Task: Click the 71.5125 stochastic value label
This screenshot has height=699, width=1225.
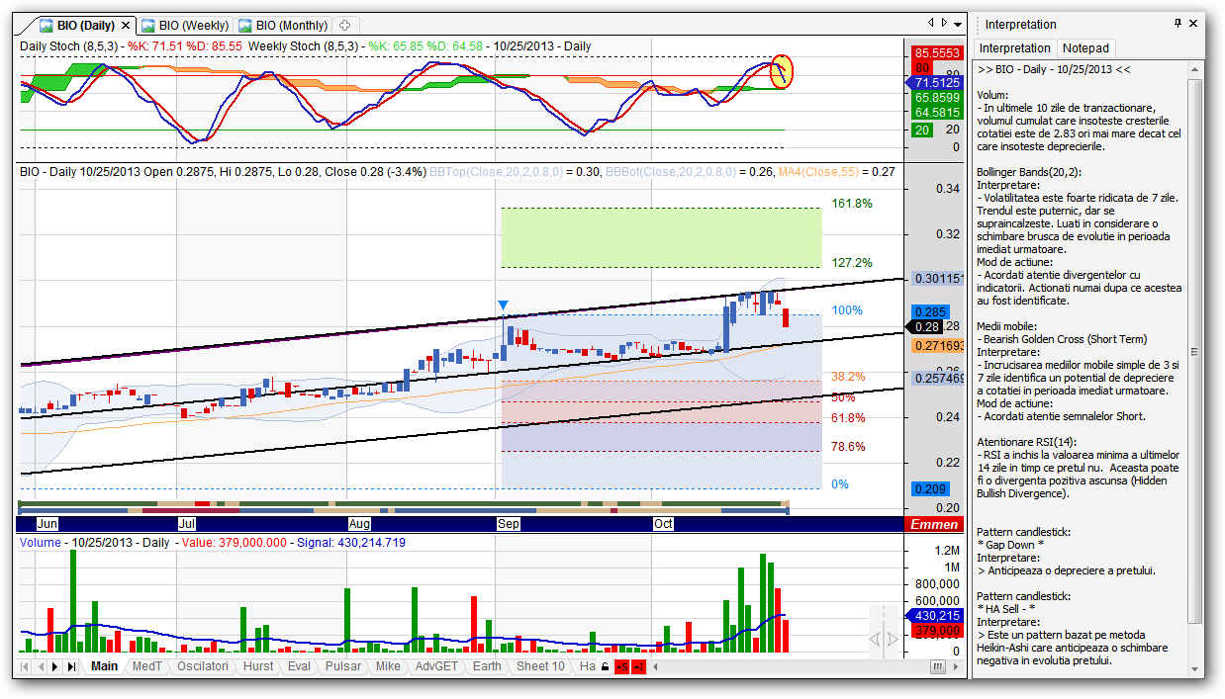Action: click(x=934, y=84)
